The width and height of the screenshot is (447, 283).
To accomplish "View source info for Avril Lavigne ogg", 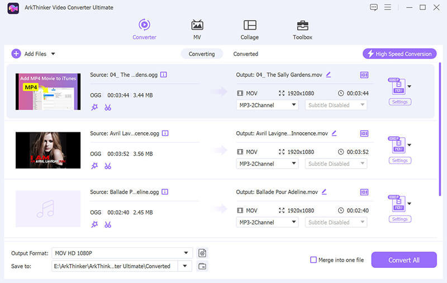I will click(x=165, y=133).
